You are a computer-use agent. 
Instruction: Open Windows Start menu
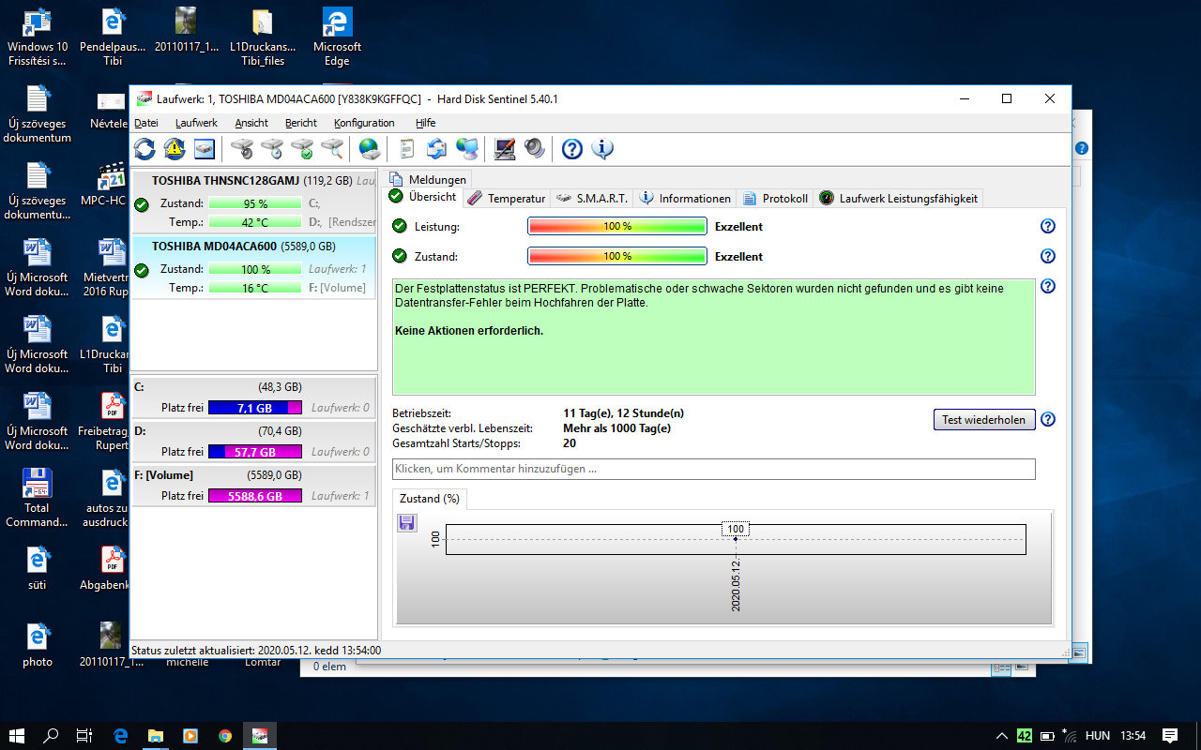[x=17, y=736]
